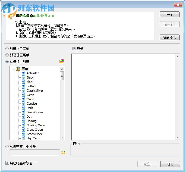Screen dimensions: 185x172
Task: Click the Black template file icon
Action: 23,77
